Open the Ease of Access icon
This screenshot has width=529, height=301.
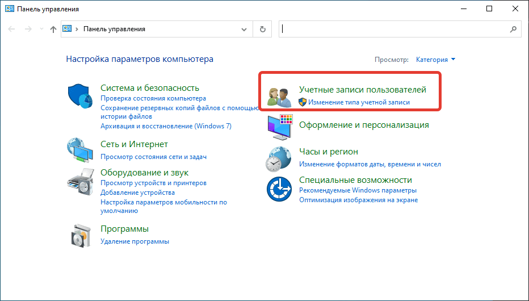click(x=279, y=189)
